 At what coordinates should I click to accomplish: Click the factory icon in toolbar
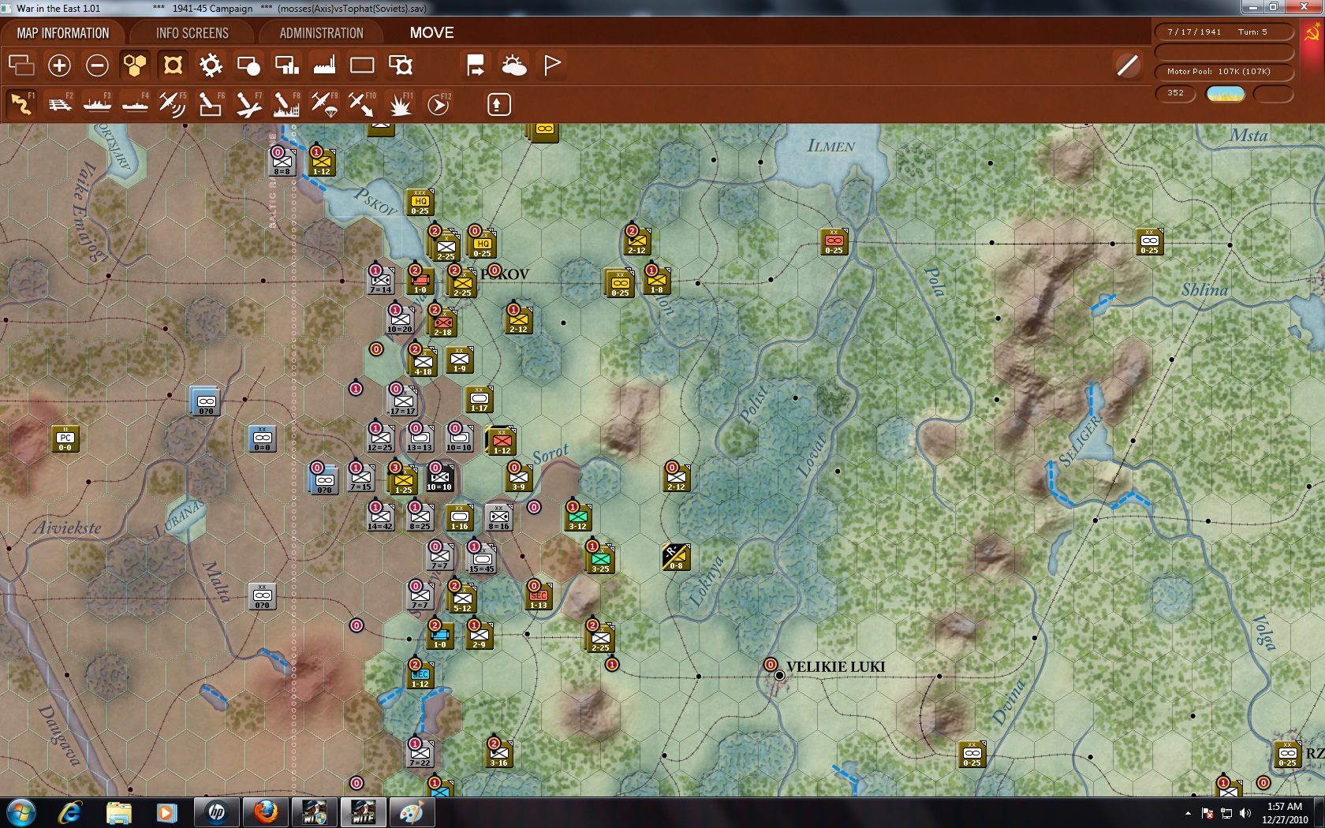[324, 65]
